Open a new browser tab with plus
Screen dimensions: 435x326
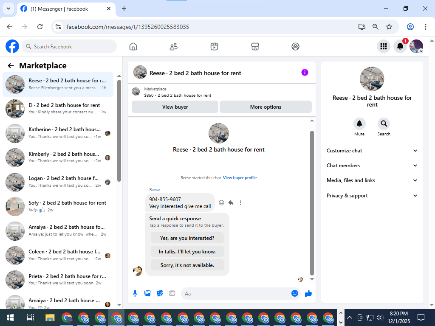124,8
